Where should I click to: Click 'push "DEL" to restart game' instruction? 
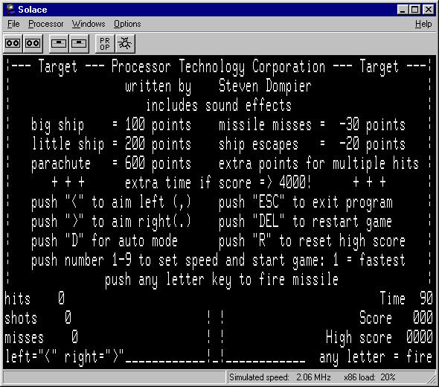(305, 221)
